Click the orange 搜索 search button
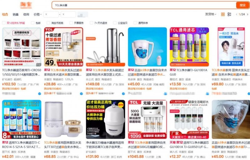 coord(242,5)
